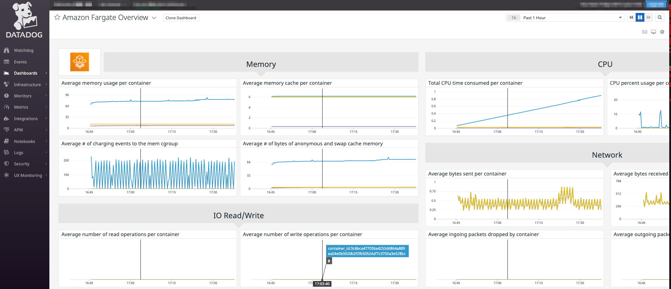Open keyboard shortcuts via the keyboard icon

[645, 32]
